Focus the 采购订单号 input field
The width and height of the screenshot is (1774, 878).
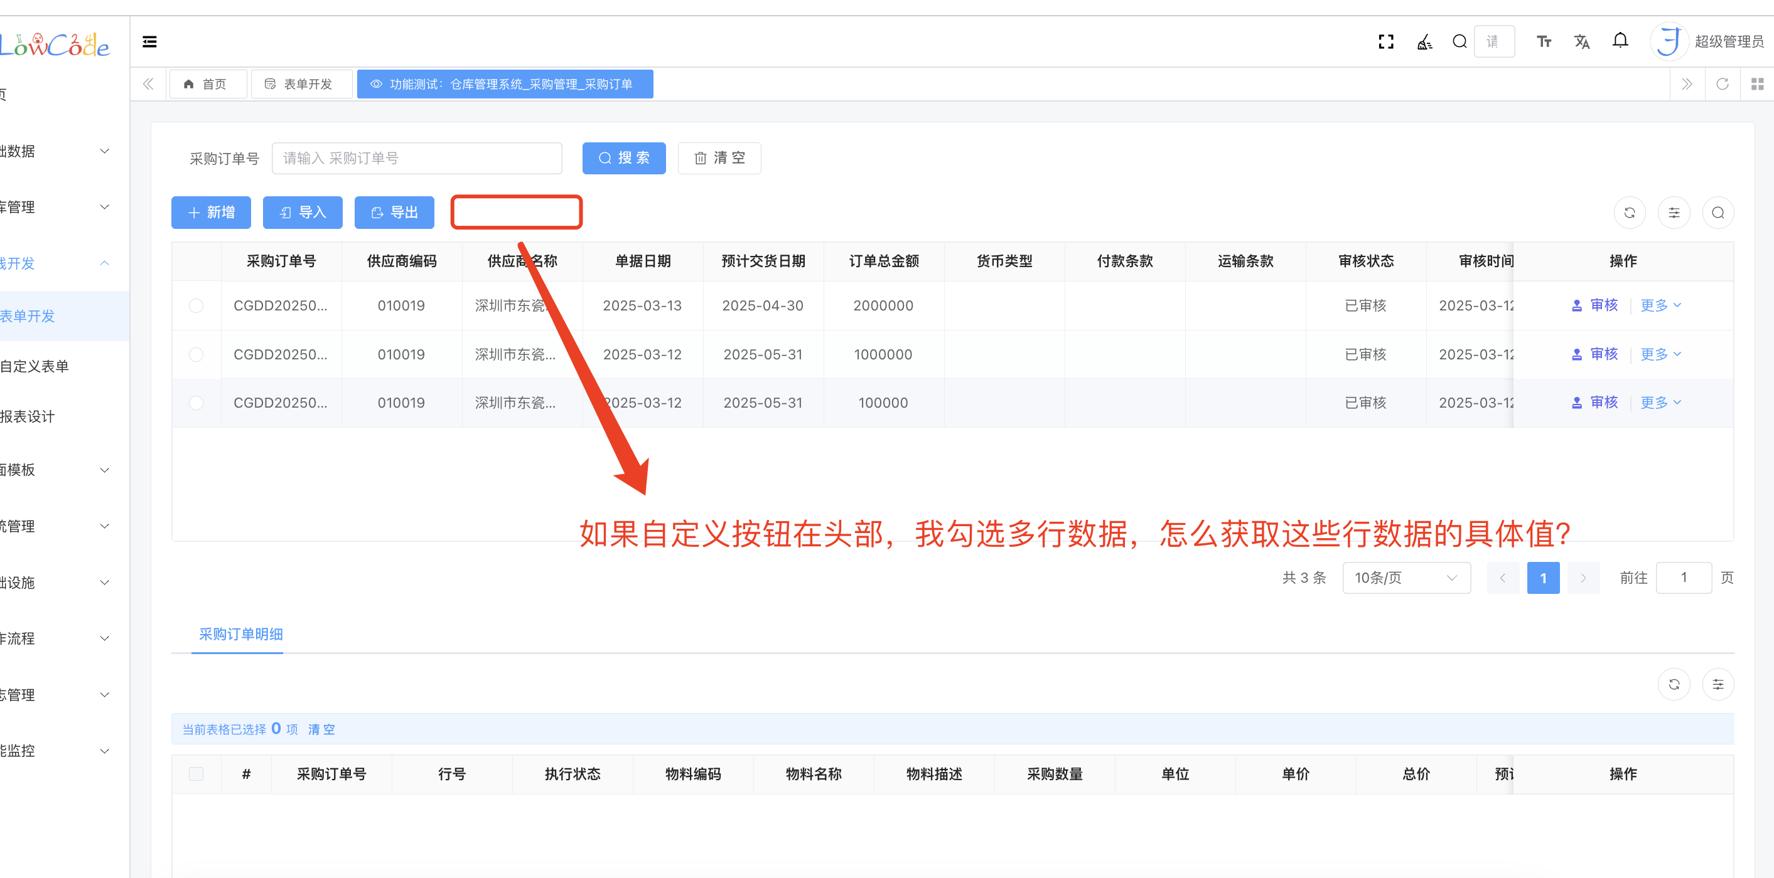417,158
